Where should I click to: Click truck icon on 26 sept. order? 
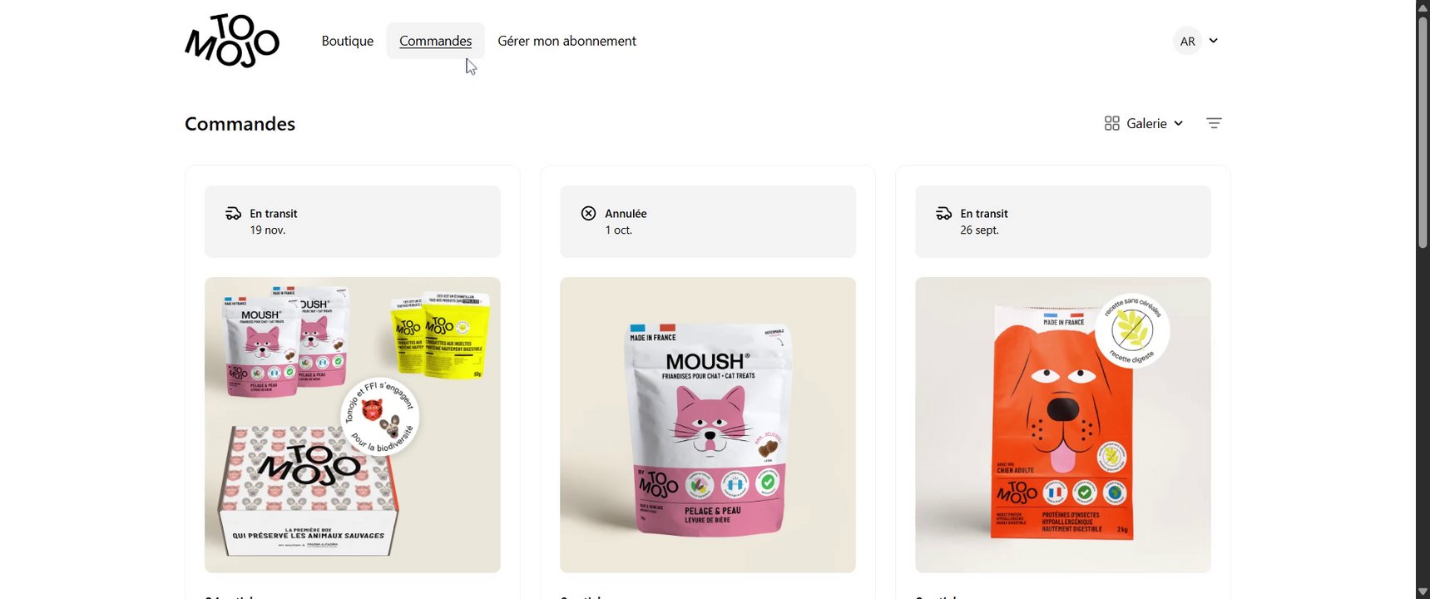pos(943,214)
